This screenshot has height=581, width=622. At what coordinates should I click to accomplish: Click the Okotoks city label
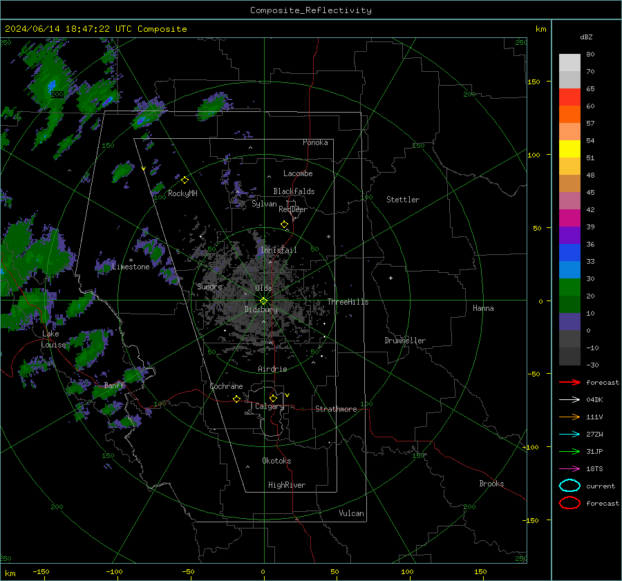click(276, 461)
